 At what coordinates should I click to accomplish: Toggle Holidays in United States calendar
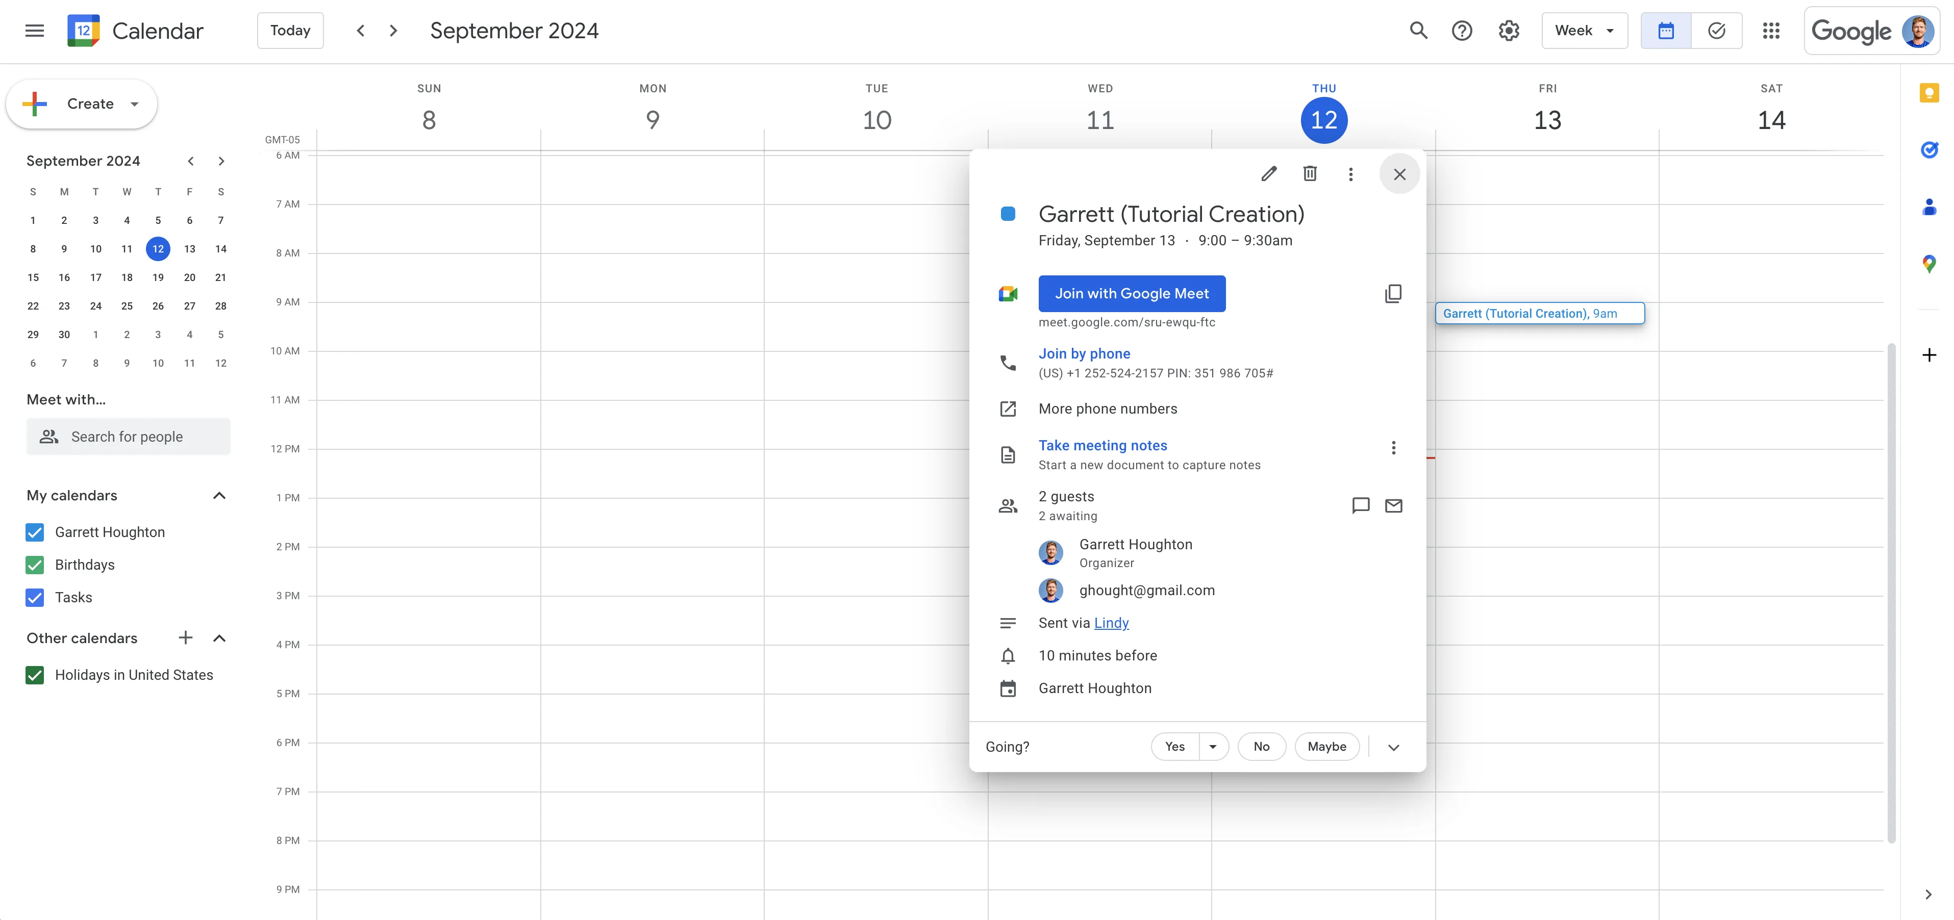[35, 675]
